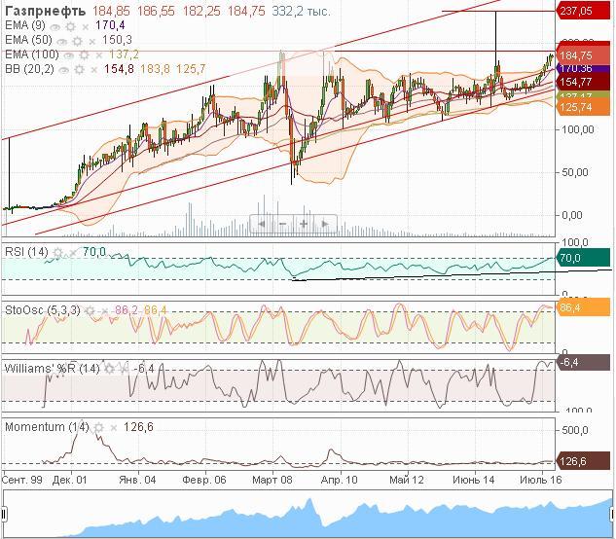Select the 184,75 current price marker
This screenshot has width=616, height=539.
[x=583, y=55]
